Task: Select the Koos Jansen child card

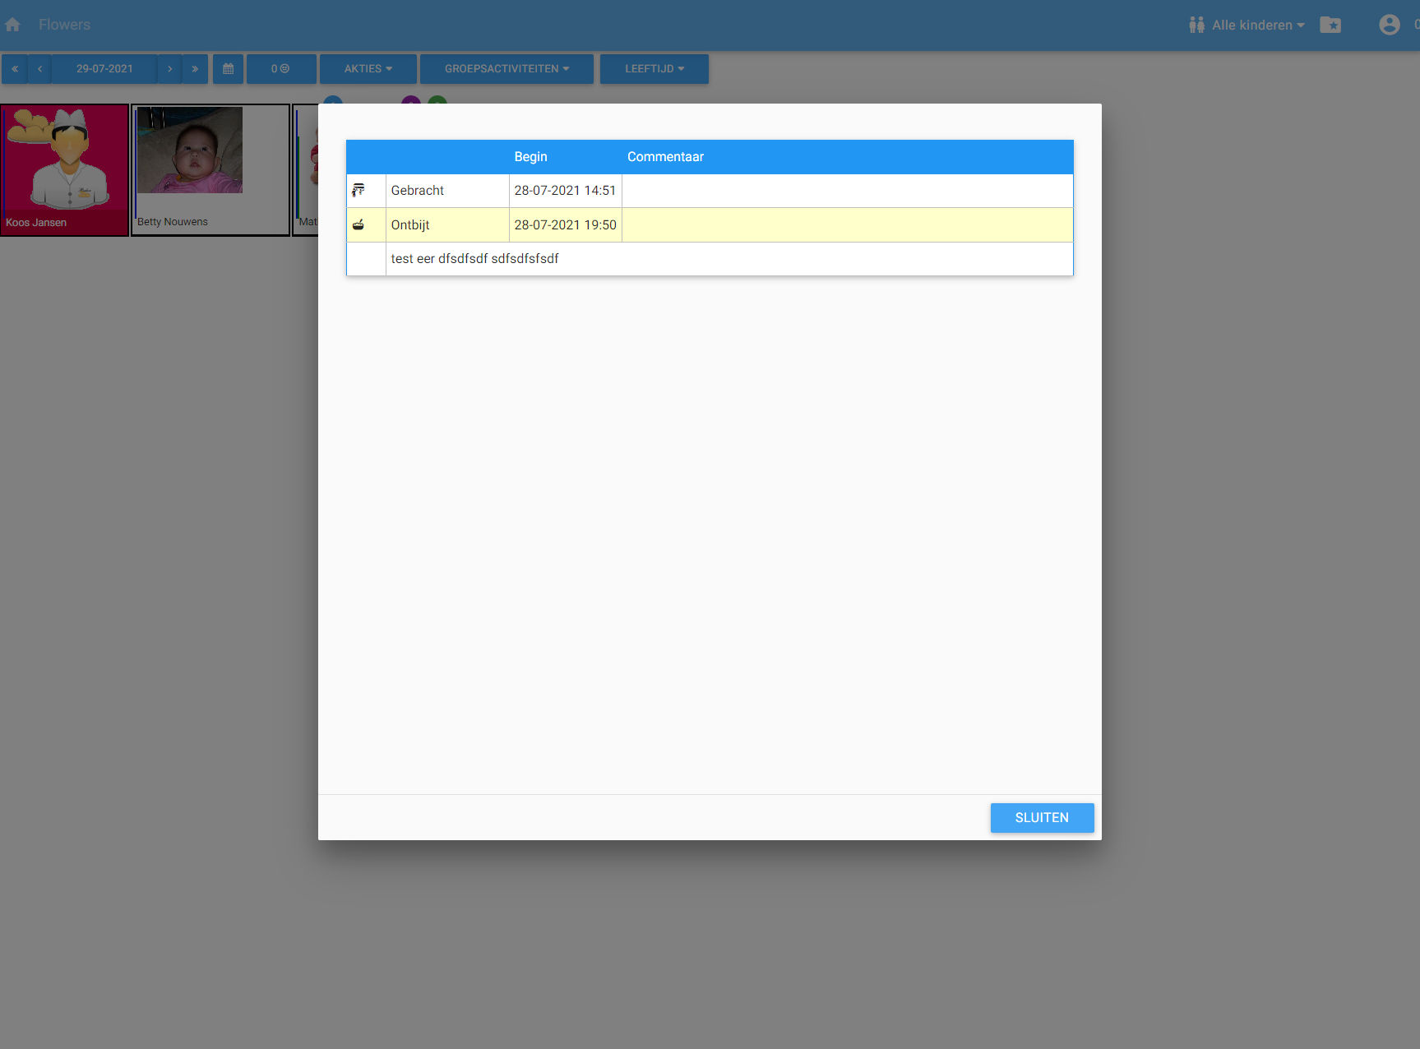Action: click(x=65, y=169)
